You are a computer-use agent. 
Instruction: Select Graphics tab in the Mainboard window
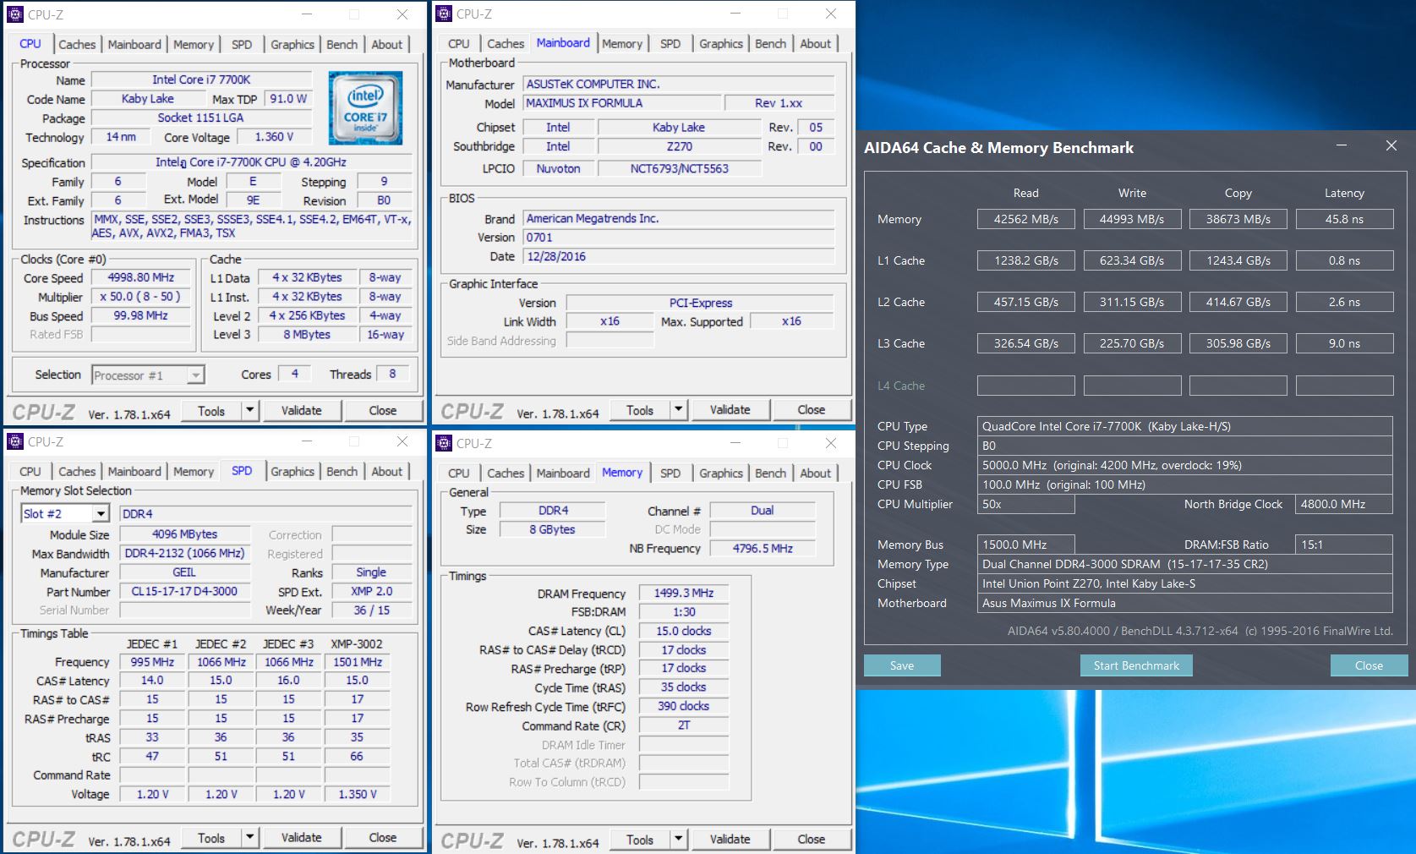(721, 44)
